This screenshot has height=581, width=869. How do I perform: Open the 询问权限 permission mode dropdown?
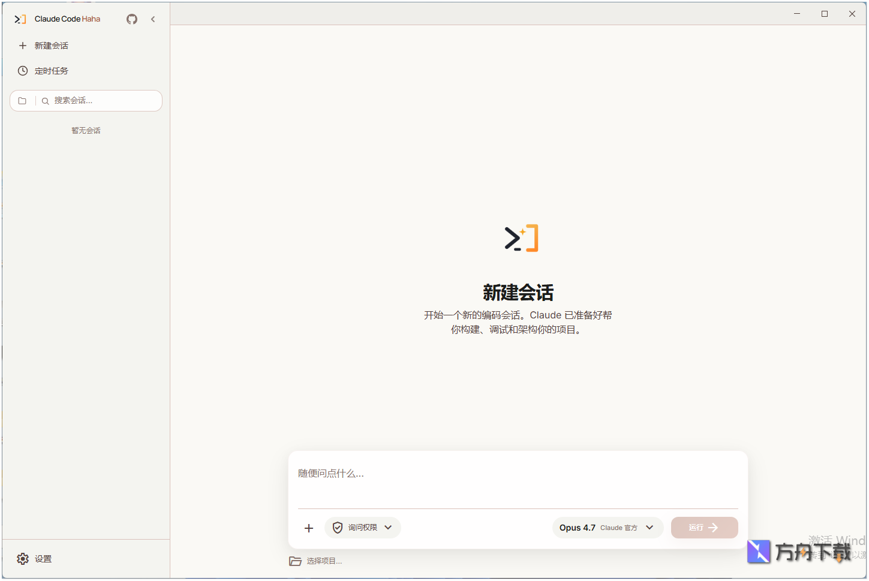point(362,528)
